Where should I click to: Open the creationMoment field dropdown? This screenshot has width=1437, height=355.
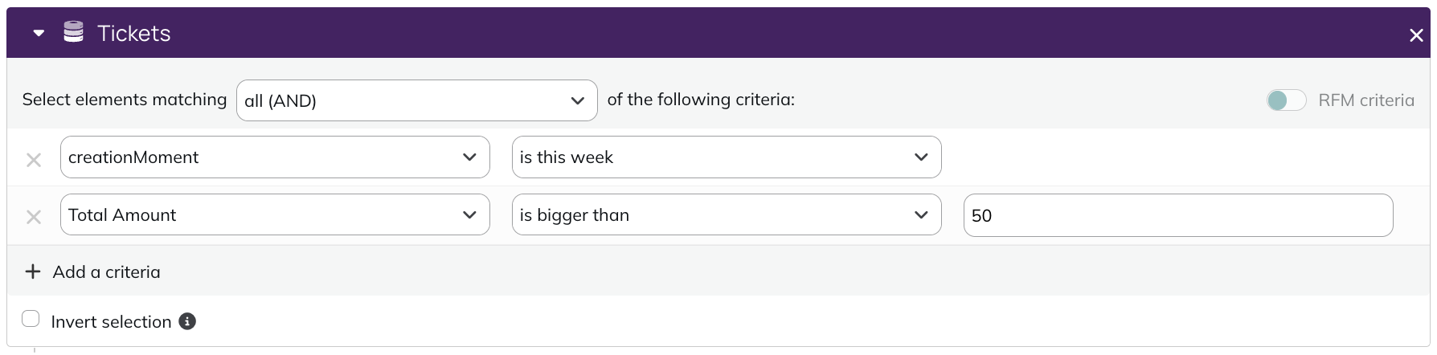[275, 157]
